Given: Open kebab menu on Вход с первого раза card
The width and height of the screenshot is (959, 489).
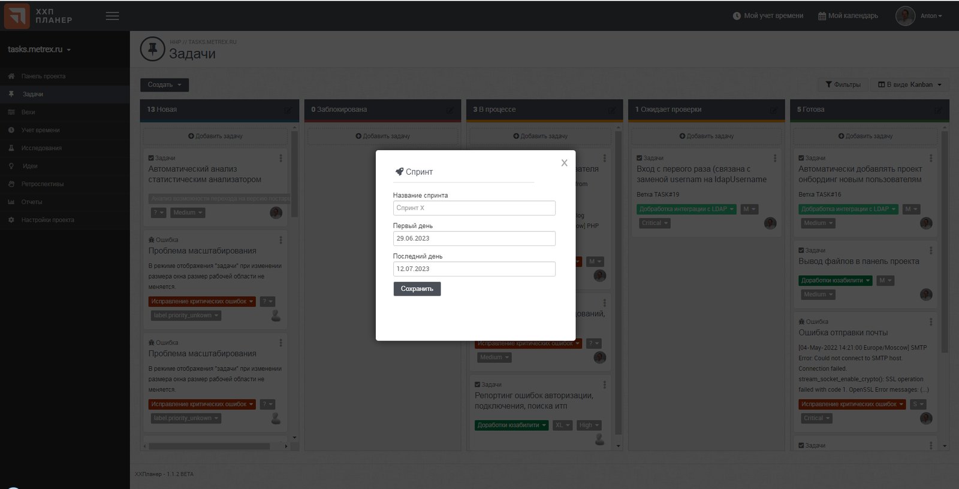Looking at the screenshot, I should (775, 158).
